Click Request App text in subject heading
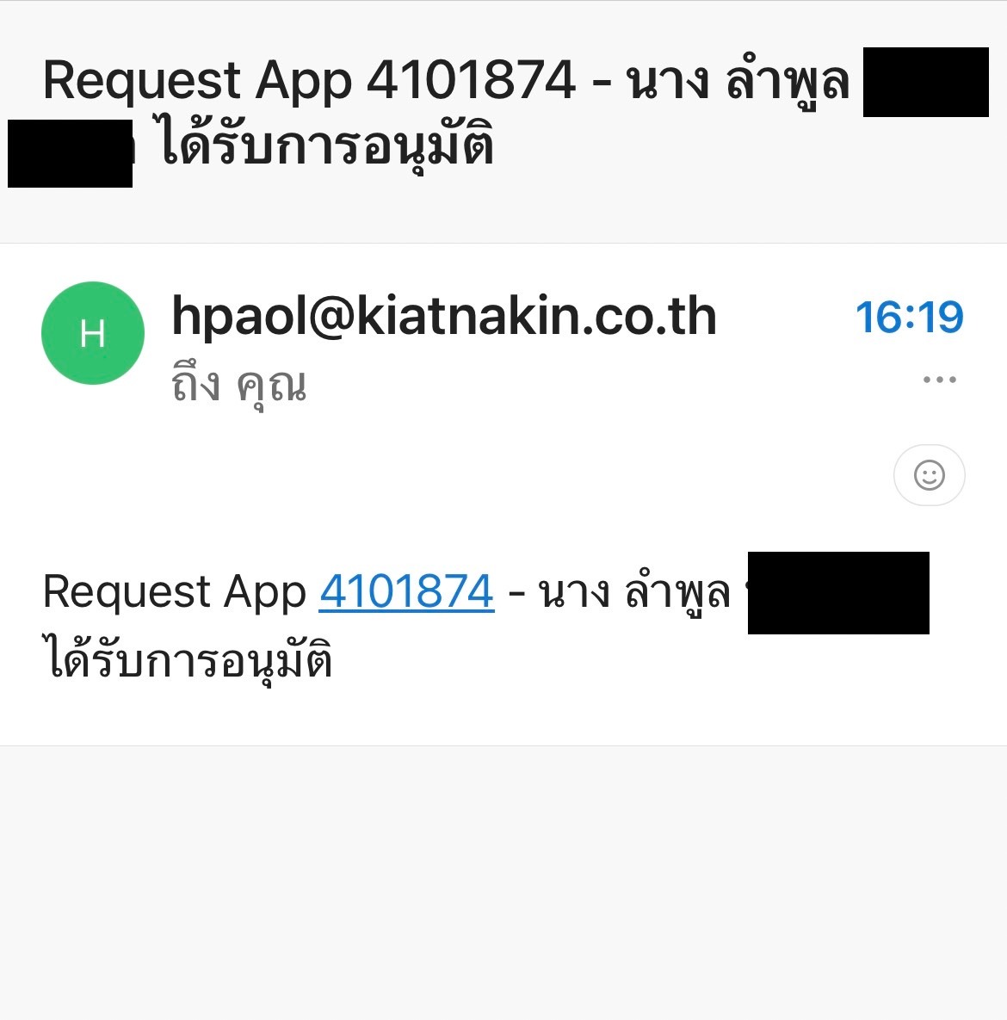This screenshot has width=1007, height=1020. [197, 81]
